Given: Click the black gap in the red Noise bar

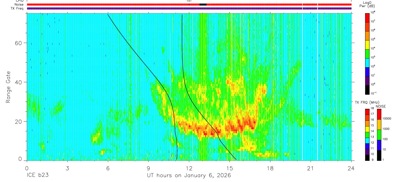Looking at the screenshot, I should point(203,4).
